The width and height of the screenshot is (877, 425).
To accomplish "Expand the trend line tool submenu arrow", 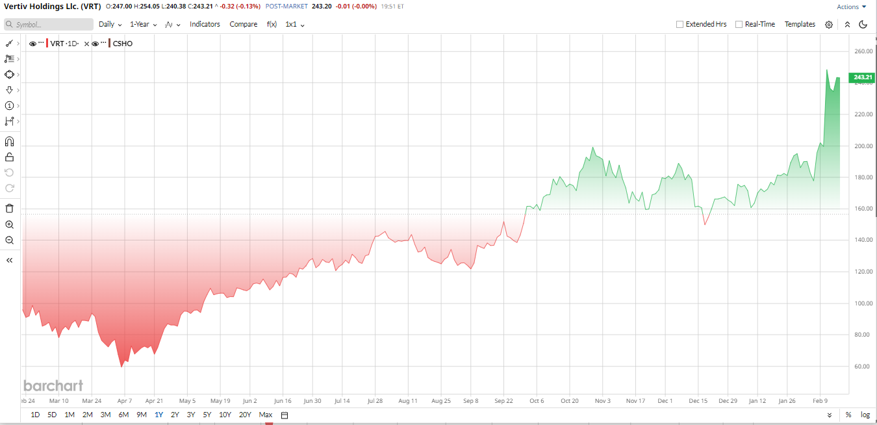I will pos(18,44).
